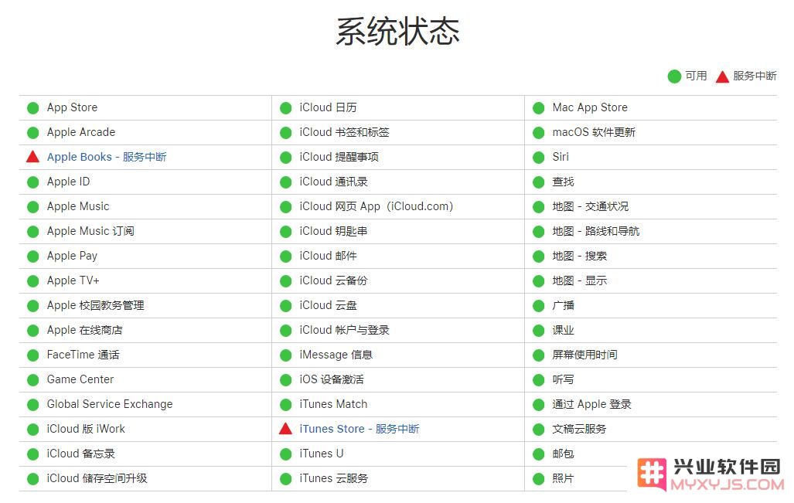Select the Apple 在线商店 entry

click(84, 330)
